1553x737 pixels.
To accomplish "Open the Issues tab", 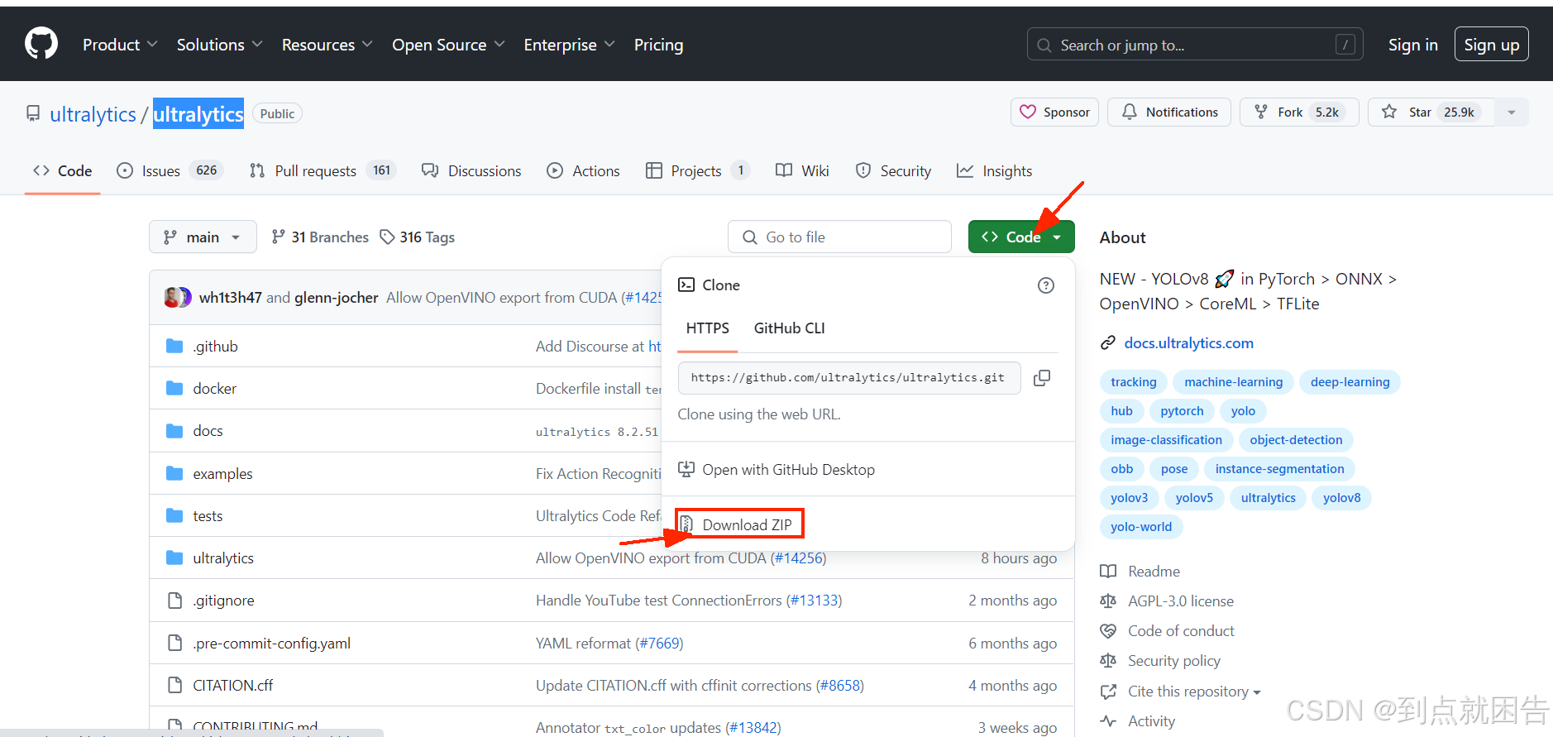I will [x=170, y=171].
